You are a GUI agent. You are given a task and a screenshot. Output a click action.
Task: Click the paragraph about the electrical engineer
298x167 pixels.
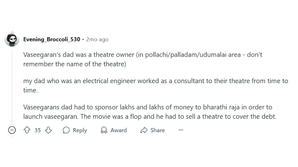tap(143, 86)
